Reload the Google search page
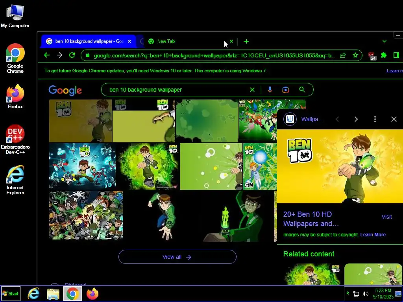Viewport: 403px width, 302px height. (x=72, y=55)
